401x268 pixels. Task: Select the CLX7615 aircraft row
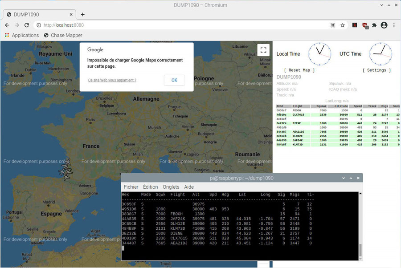338,115
